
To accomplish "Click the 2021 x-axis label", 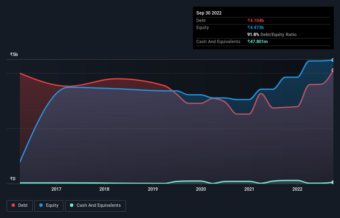I will [x=249, y=189].
